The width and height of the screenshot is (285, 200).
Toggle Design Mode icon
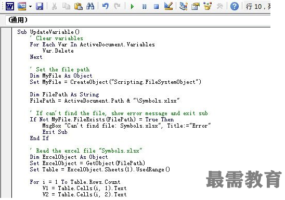point(169,6)
